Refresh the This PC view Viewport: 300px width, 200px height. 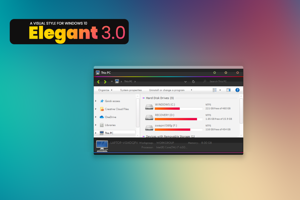193,81
